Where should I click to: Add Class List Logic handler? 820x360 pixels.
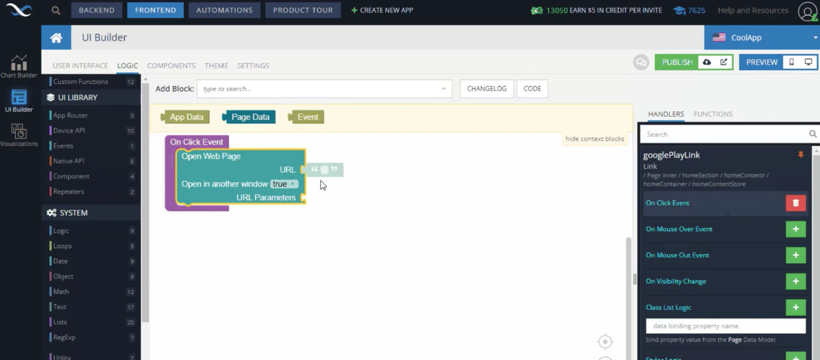click(796, 307)
